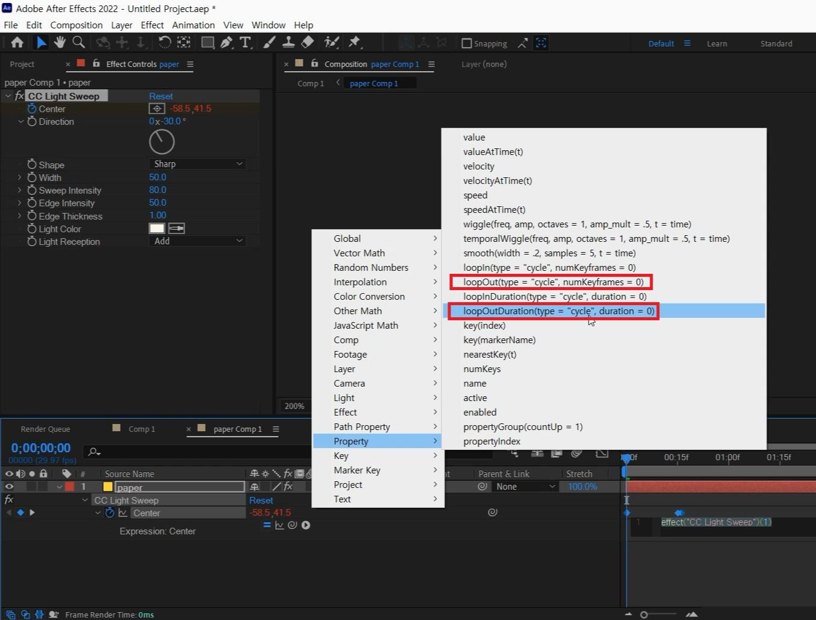This screenshot has height=620, width=816.
Task: Select the Pan Behind anchor point tool
Action: tap(184, 42)
